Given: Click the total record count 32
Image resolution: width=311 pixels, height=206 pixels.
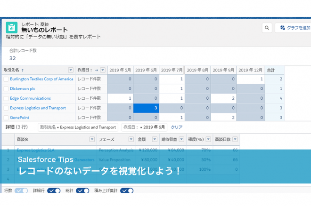Looking at the screenshot, I should (13, 58).
